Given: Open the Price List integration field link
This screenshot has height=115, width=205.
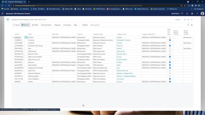Looking at the screenshot, I should click(x=119, y=46).
